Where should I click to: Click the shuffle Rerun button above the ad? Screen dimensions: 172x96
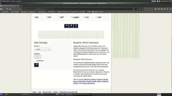(66, 26)
